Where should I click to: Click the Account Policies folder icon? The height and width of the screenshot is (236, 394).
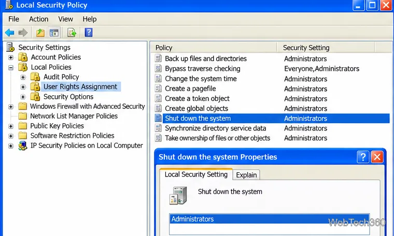click(x=23, y=57)
